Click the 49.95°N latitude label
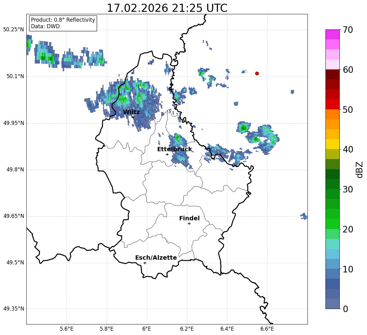This screenshot has height=335, width=367. click(14, 123)
